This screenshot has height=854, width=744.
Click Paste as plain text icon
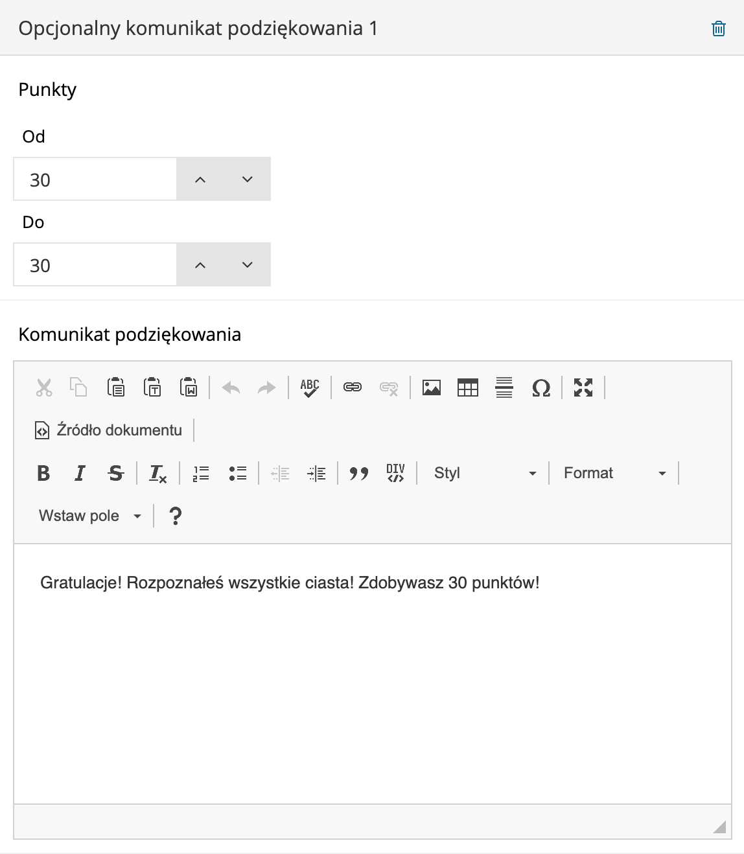pyautogui.click(x=152, y=387)
